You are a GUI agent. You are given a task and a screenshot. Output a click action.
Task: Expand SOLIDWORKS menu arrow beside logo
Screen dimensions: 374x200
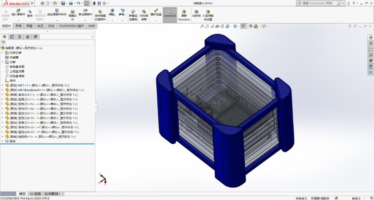pos(33,3)
